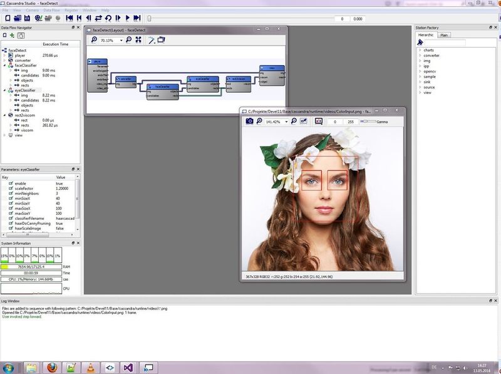
Task: Switch to the Plain tab
Action: (444, 35)
